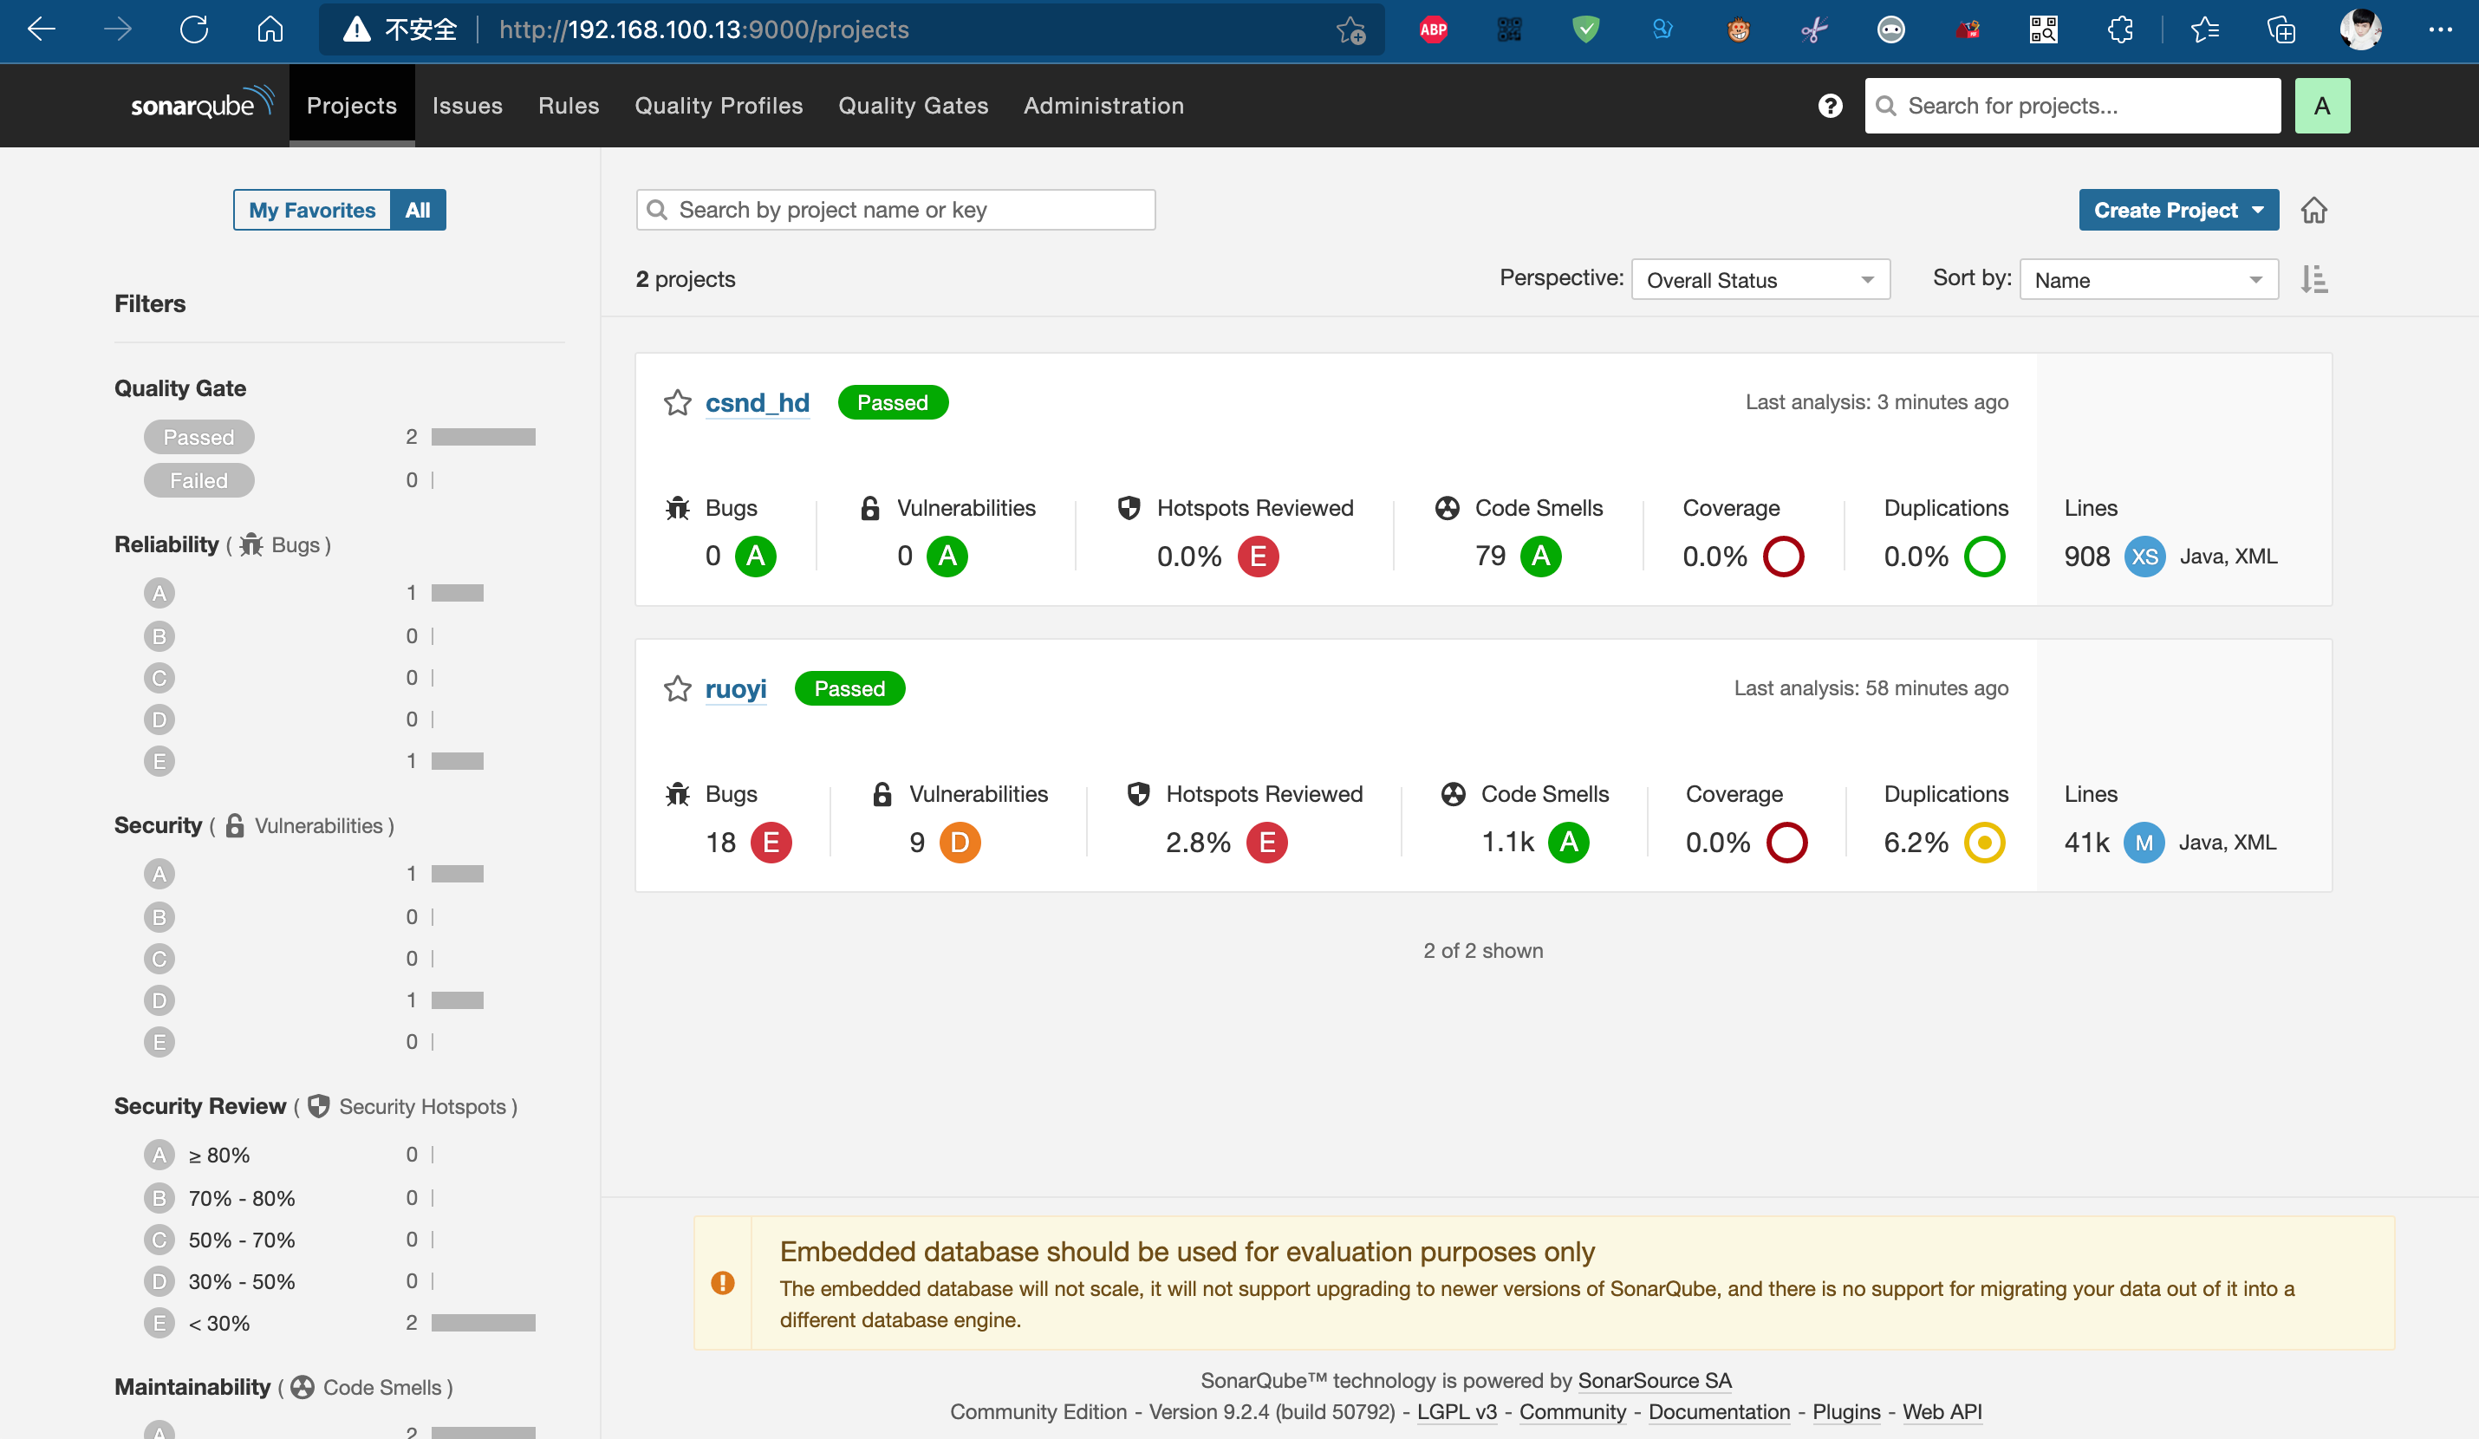Open the green shield extension icon

(1585, 29)
